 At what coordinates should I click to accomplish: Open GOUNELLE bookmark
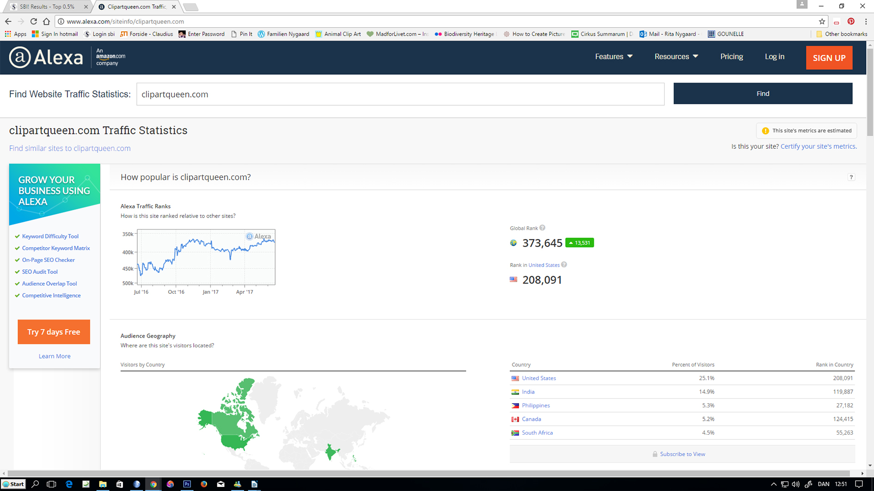click(726, 34)
